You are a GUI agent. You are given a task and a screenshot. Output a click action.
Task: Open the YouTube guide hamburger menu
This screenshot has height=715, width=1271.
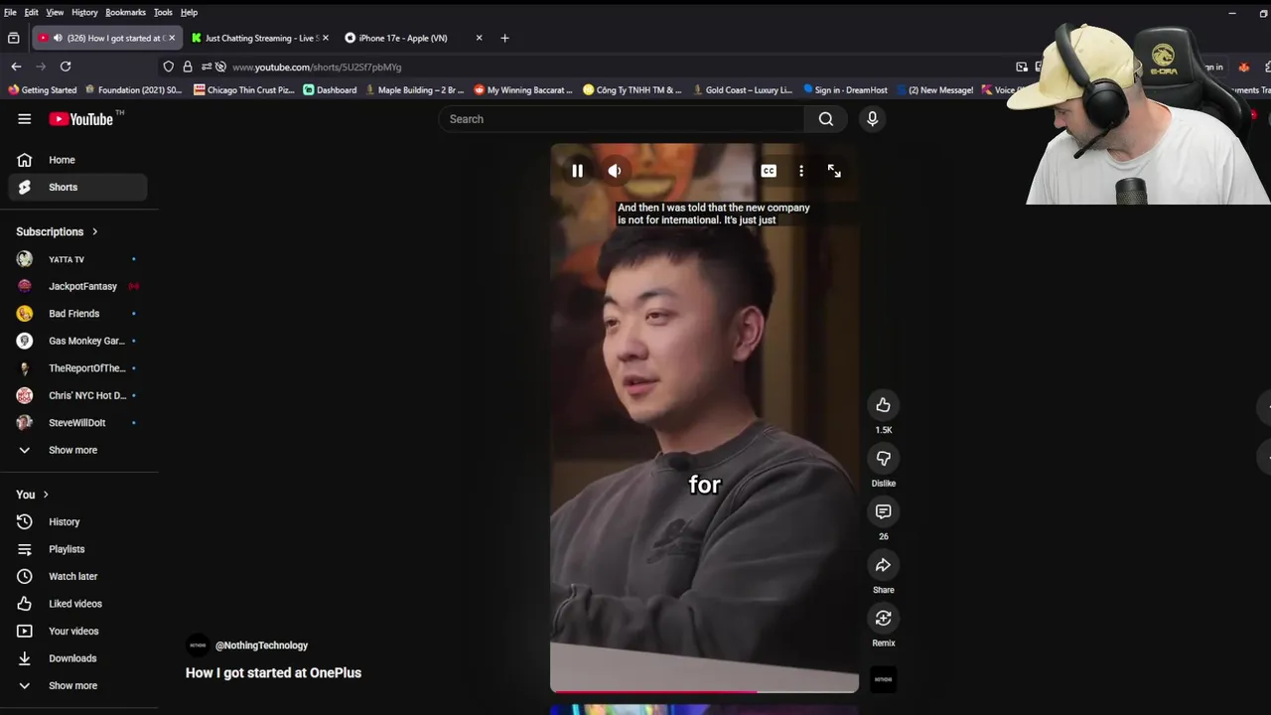(24, 119)
